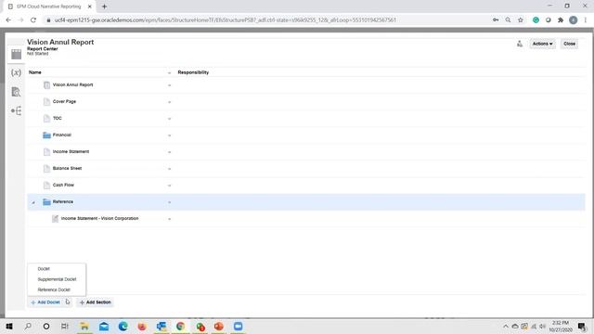
Task: Click the Reference section folder icon
Action: (x=46, y=202)
